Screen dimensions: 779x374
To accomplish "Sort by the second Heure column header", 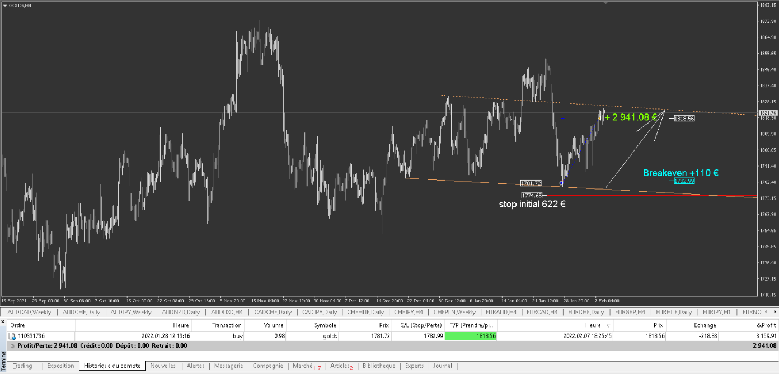I will 593,325.
